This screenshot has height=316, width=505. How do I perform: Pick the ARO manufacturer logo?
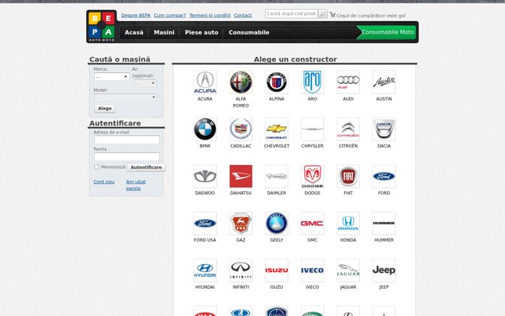(312, 82)
